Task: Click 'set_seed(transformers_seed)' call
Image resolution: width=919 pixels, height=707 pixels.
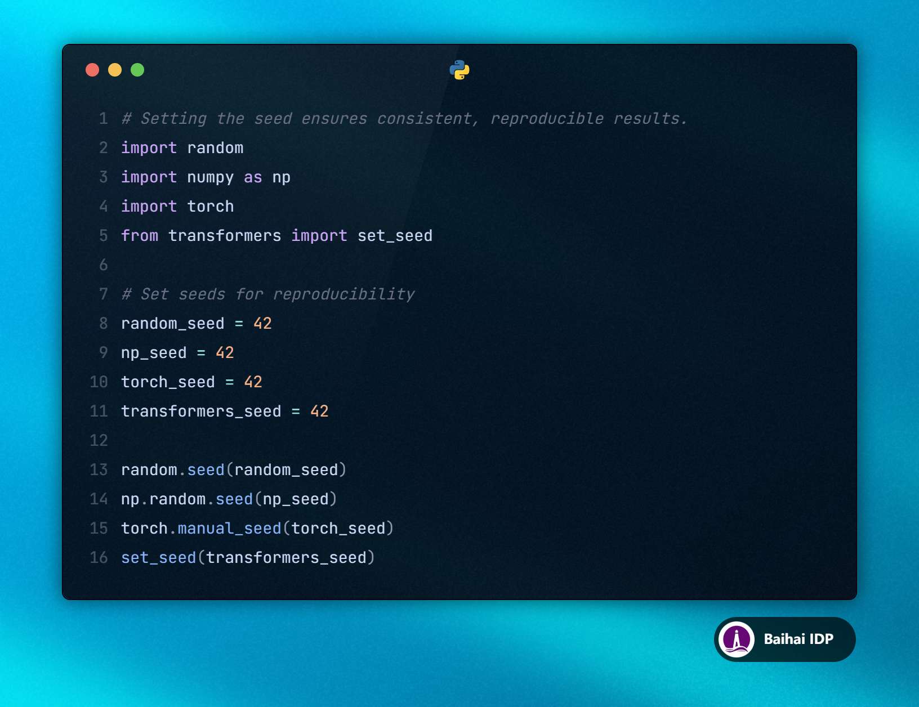Action: click(x=248, y=558)
